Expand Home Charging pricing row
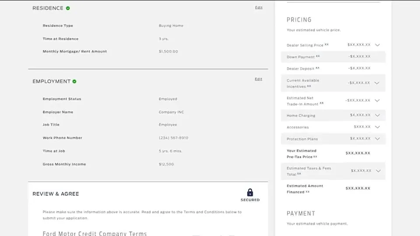Screen dimensions: 420x236 [377, 115]
